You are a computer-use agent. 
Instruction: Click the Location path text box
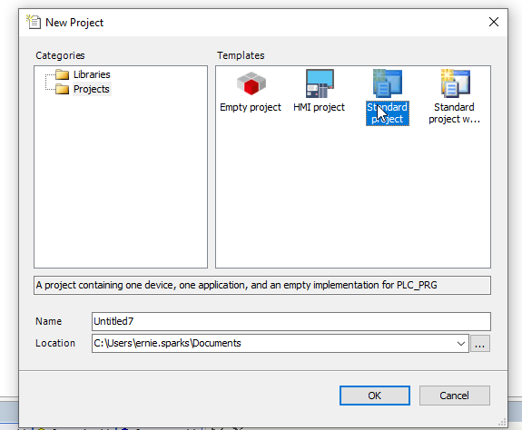click(281, 343)
